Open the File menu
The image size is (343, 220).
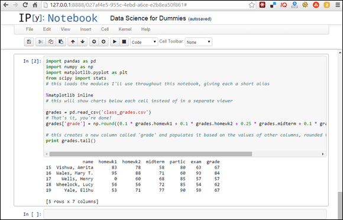pos(30,30)
